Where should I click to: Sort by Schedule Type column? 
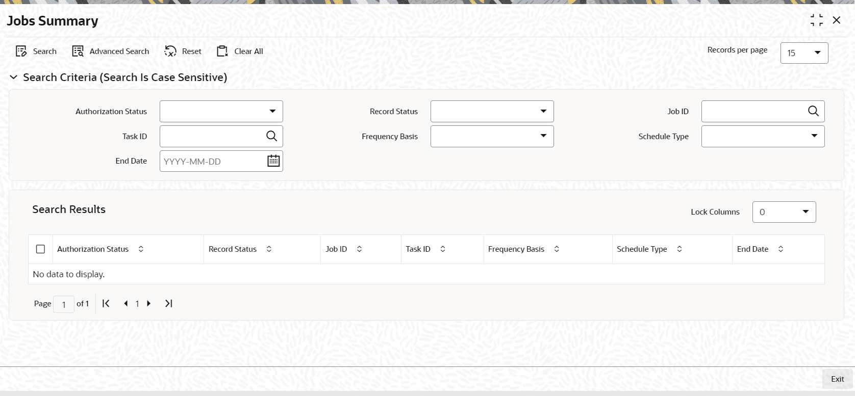[x=680, y=249]
